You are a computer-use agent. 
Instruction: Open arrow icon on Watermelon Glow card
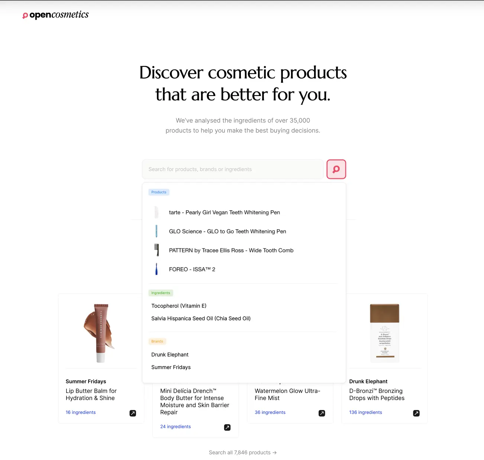coord(322,413)
